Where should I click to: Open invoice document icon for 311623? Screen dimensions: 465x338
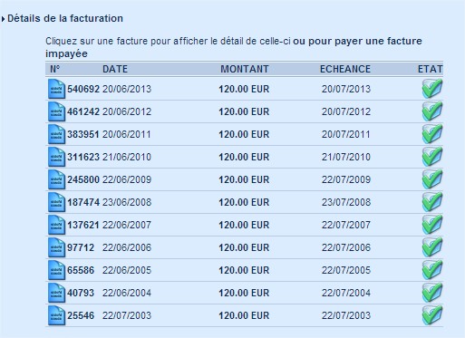click(56, 157)
